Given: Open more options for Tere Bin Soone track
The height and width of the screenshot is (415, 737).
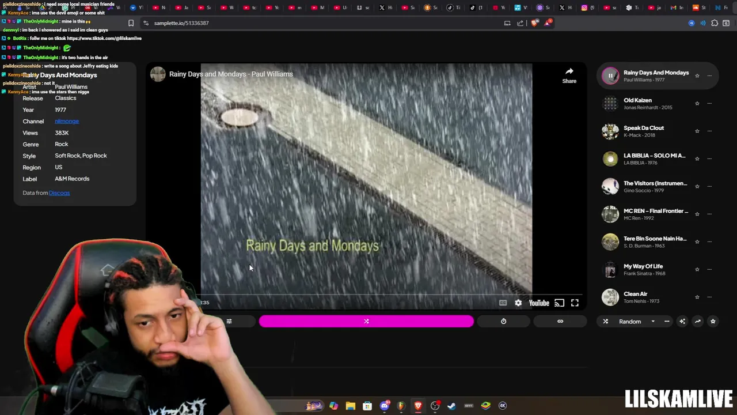Looking at the screenshot, I should pyautogui.click(x=709, y=242).
